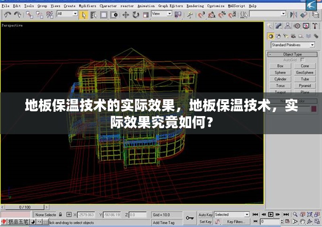Enable the AutoGrid checkbox
322x227 pixels.
tap(303, 60)
